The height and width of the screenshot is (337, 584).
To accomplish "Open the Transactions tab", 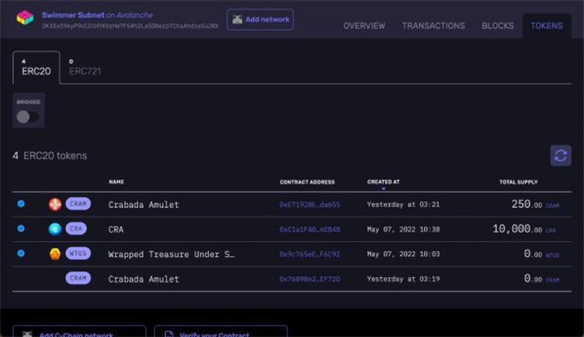I will click(x=433, y=26).
